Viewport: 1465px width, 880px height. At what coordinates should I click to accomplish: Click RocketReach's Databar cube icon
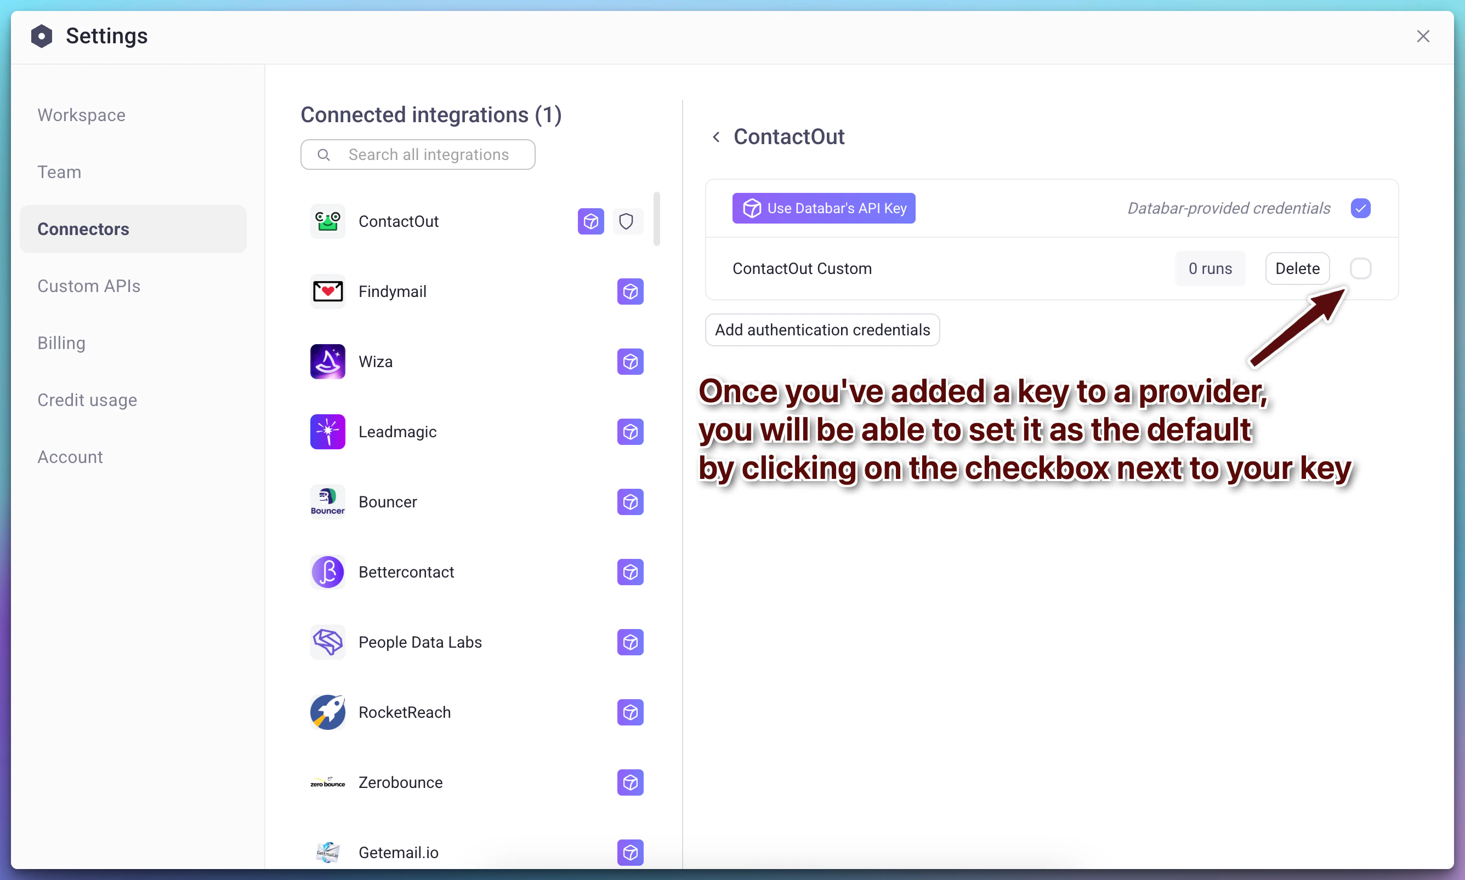point(630,712)
